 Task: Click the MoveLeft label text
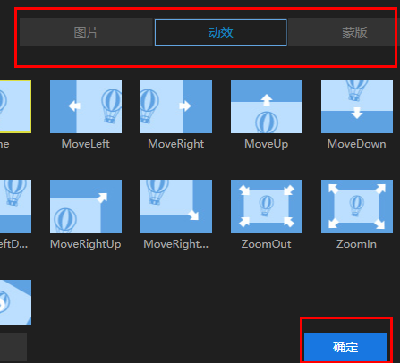click(86, 144)
